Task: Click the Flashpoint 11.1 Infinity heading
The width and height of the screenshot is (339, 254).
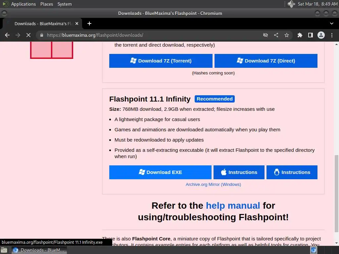Action: click(150, 99)
